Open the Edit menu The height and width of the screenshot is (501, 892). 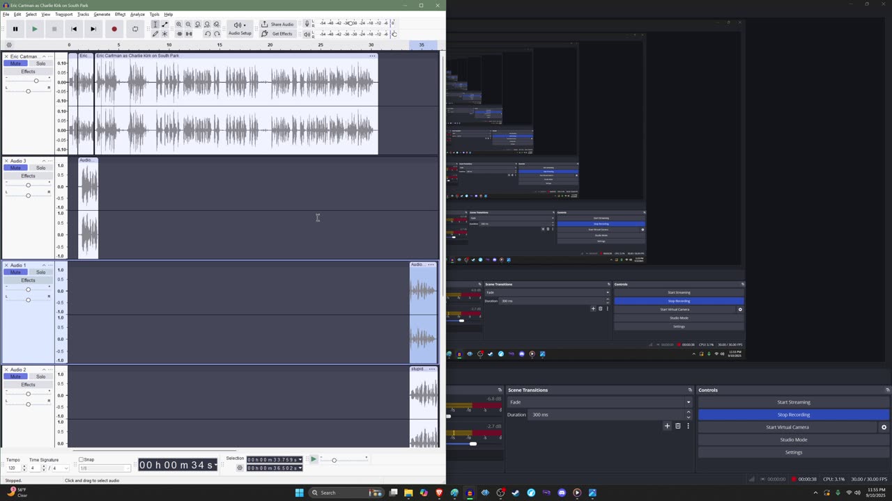pyautogui.click(x=17, y=15)
